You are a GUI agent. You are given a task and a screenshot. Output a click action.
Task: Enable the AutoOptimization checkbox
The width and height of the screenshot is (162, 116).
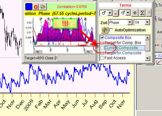(x=111, y=30)
